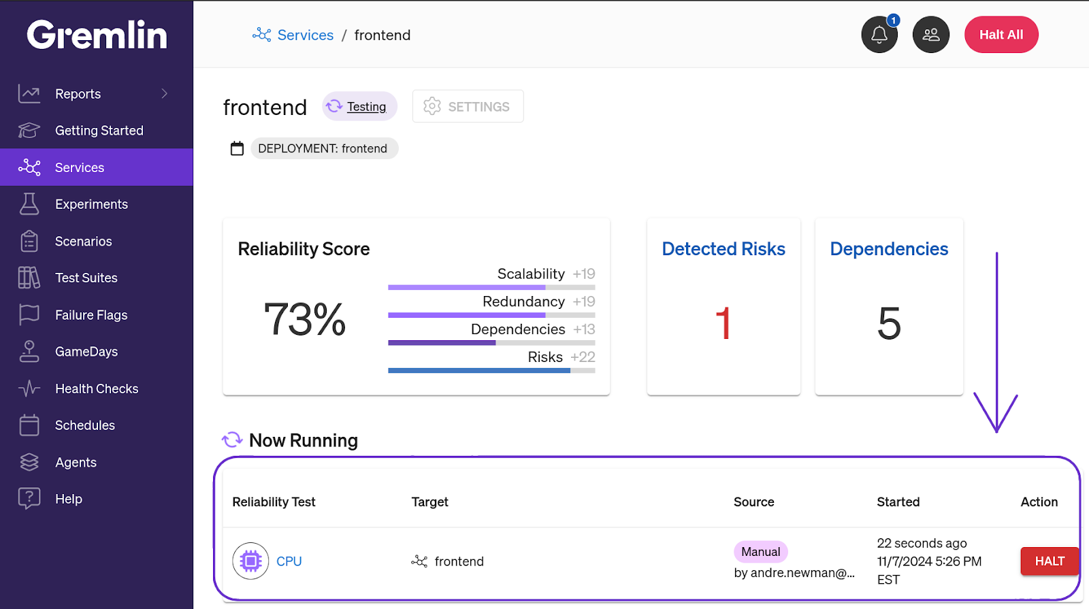The width and height of the screenshot is (1089, 609).
Task: Click the Redundancy score bar
Action: coord(491,315)
